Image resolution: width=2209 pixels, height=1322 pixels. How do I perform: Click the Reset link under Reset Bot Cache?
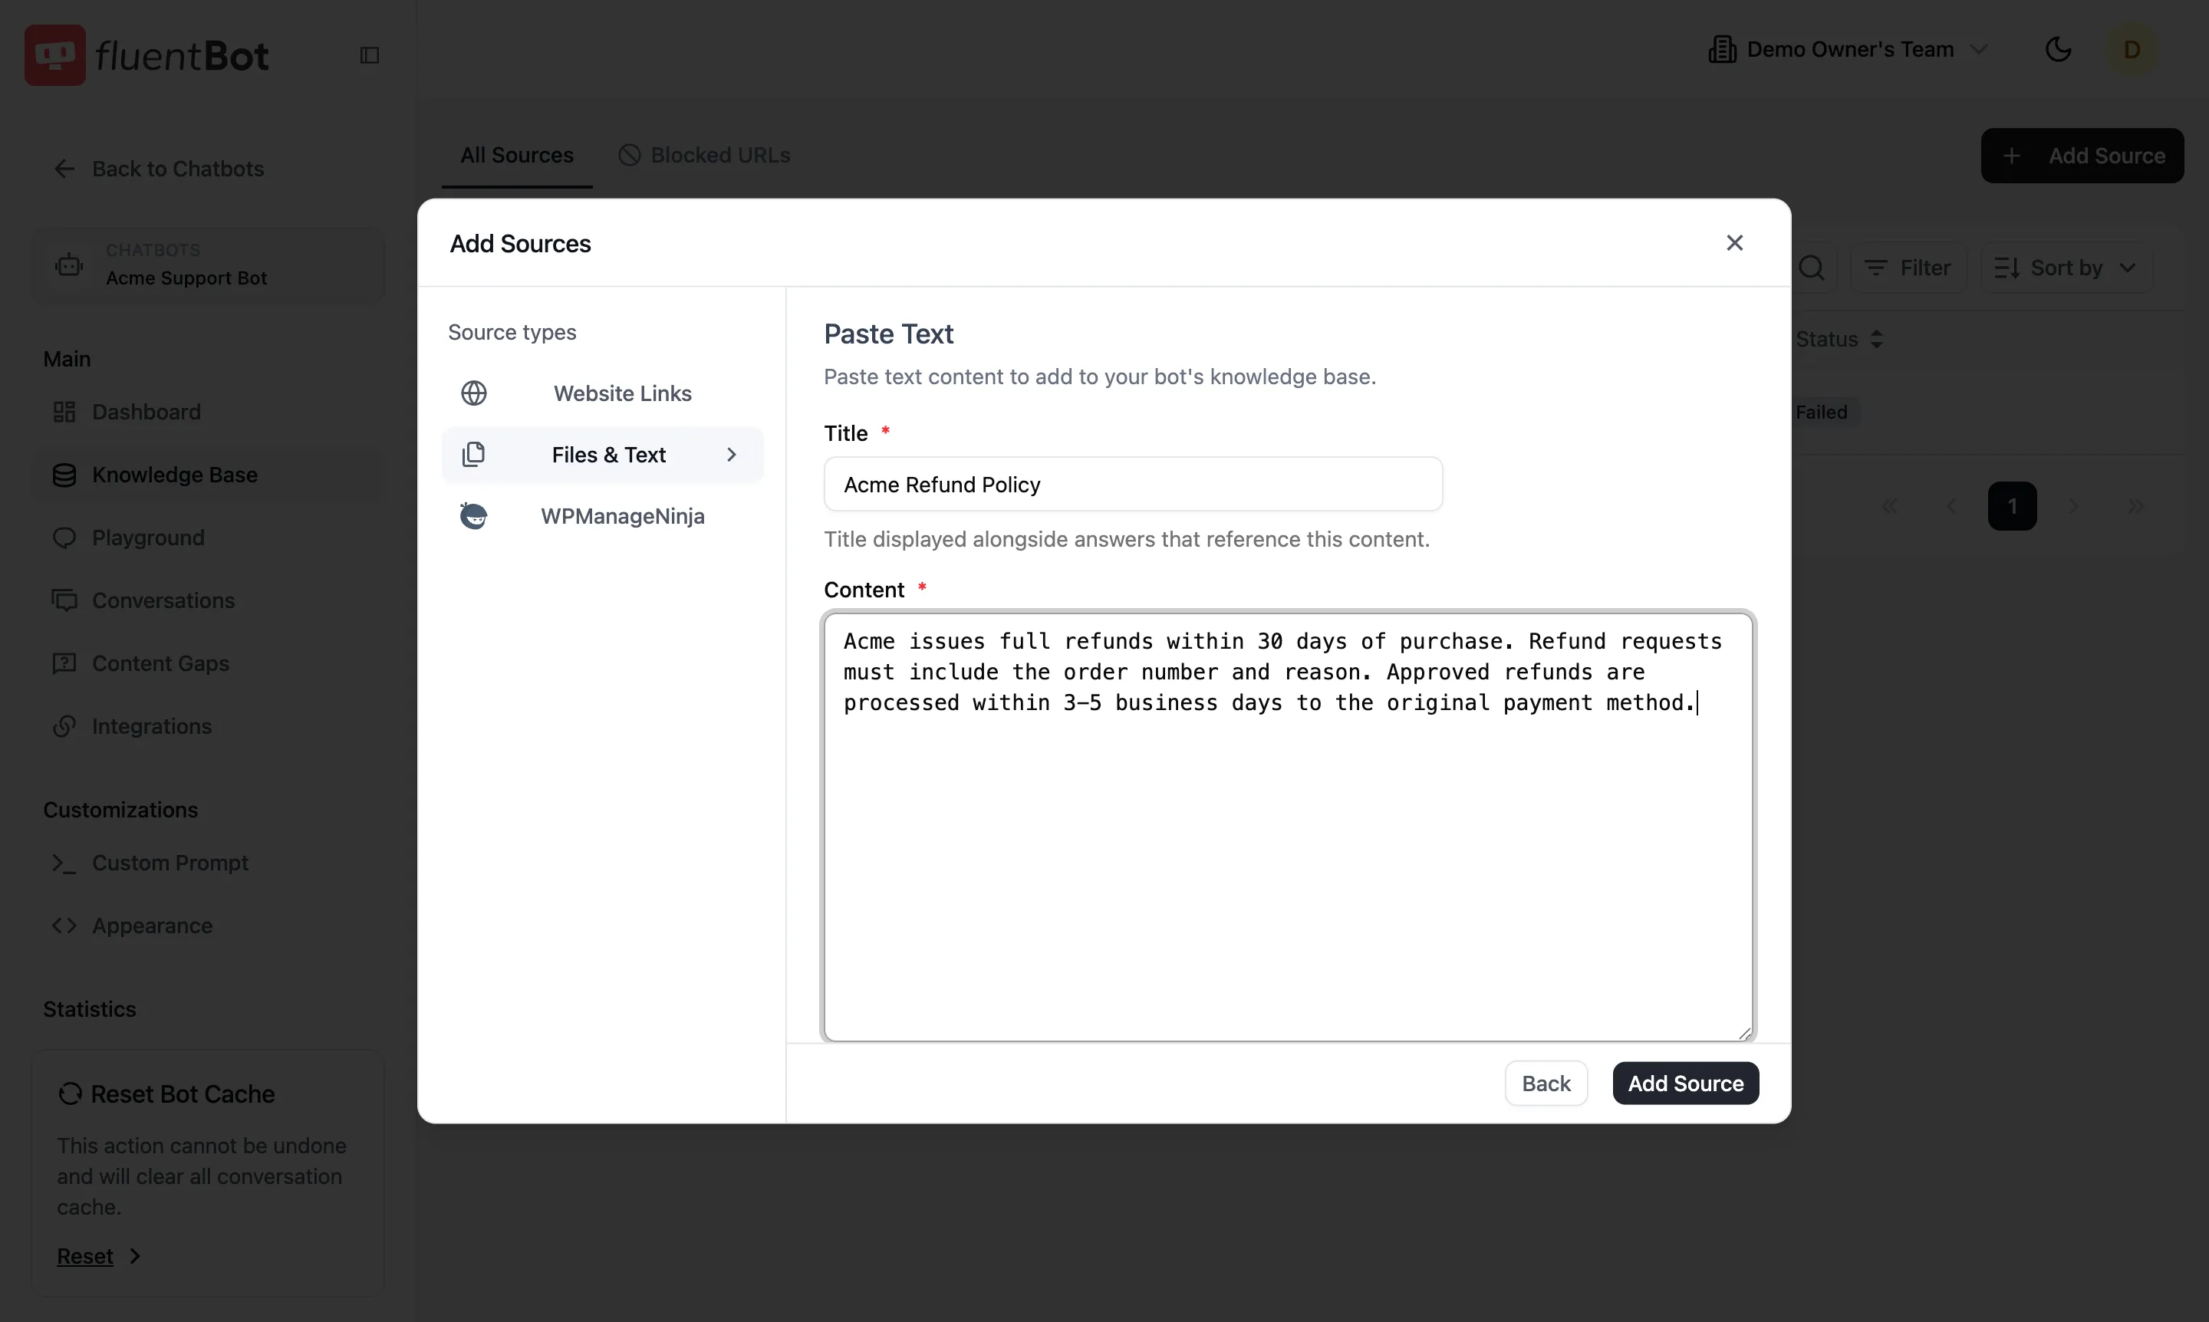[x=84, y=1256]
